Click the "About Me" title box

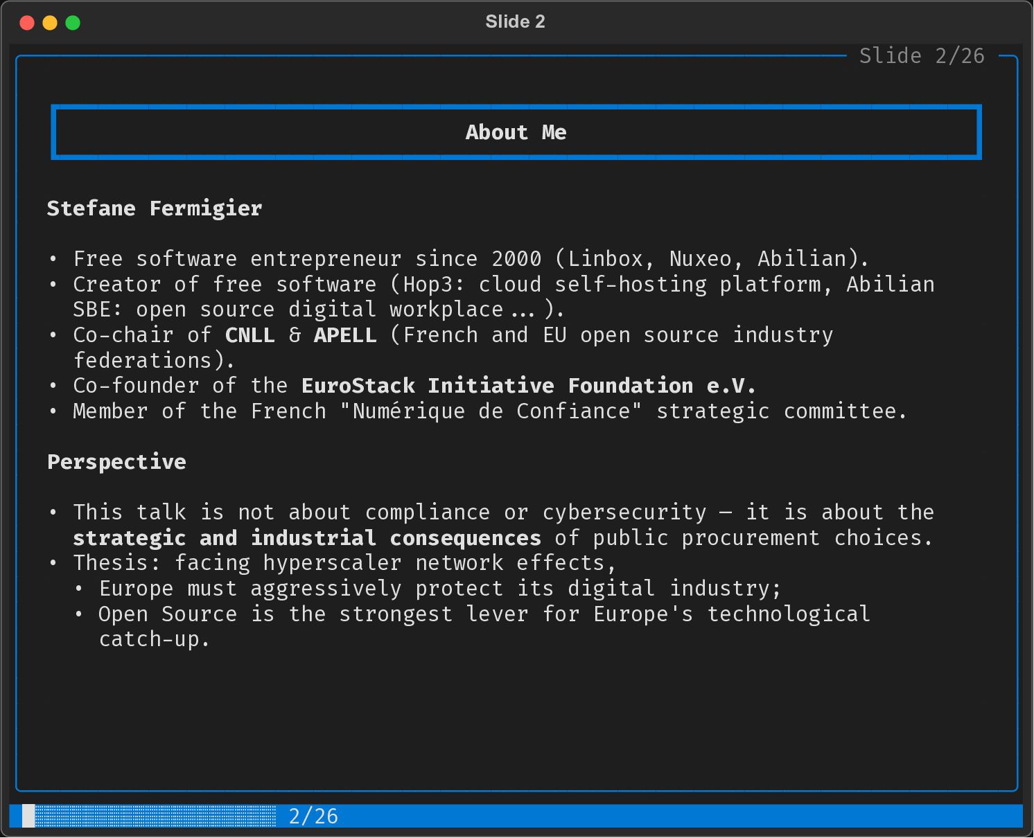coord(516,132)
